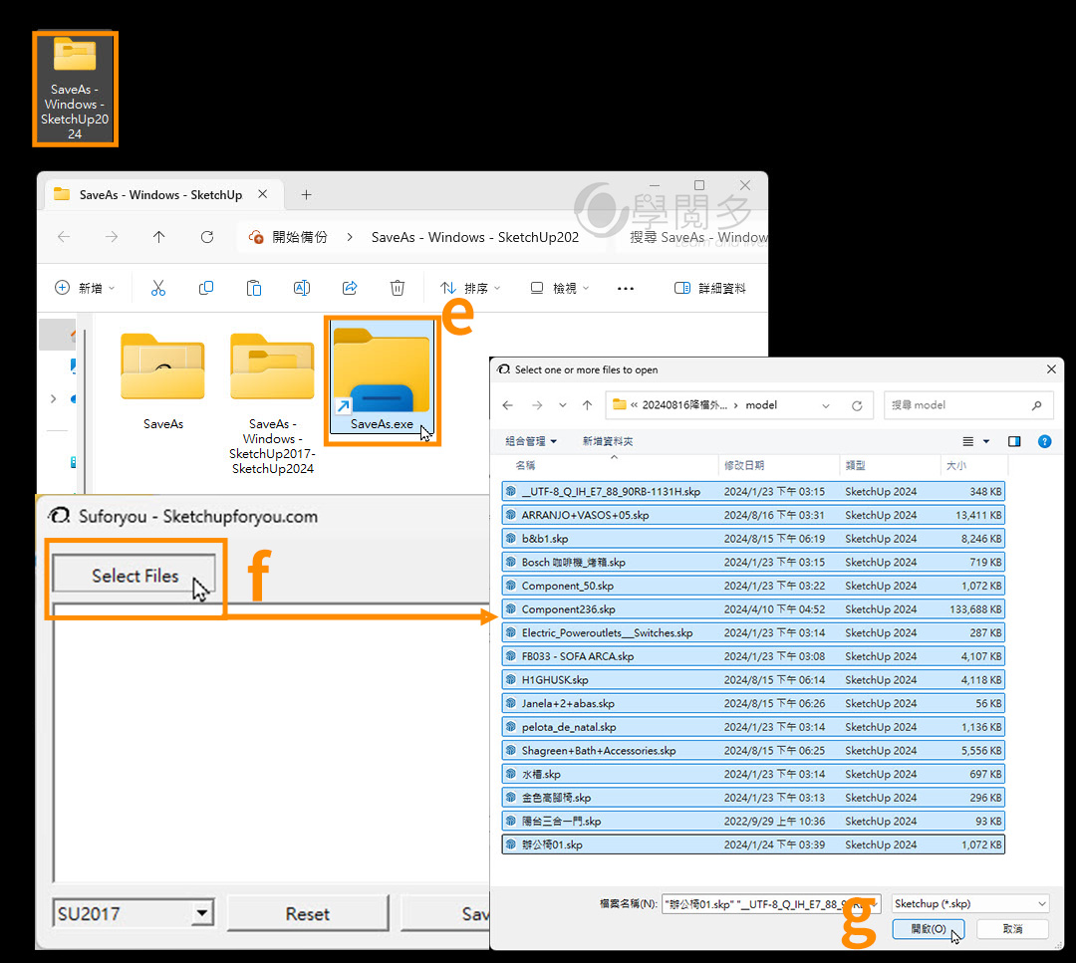The image size is (1076, 963).
Task: Open the Sketchup (*.skp) file type dropdown
Action: [970, 904]
